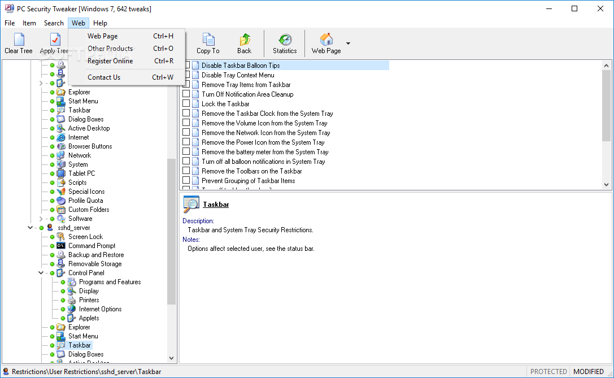This screenshot has width=614, height=378.
Task: Select the Profile Quota icon
Action: [x=60, y=200]
